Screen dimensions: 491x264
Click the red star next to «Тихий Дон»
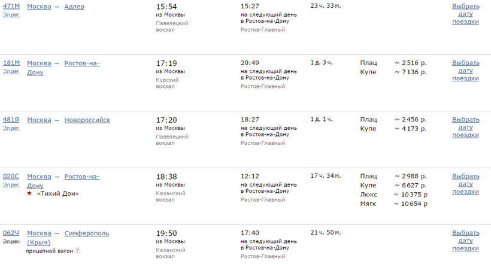click(x=29, y=193)
